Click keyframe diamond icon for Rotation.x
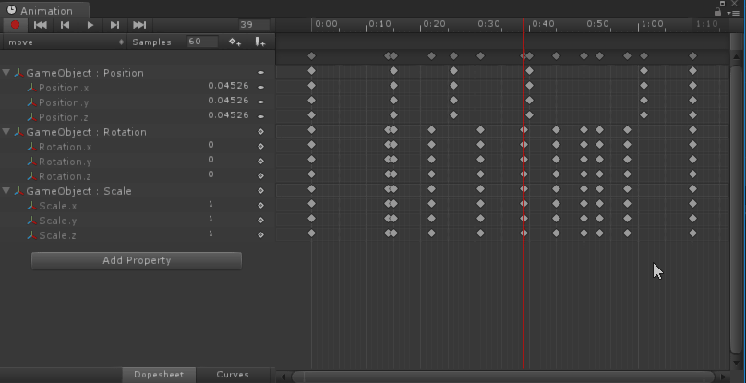The image size is (746, 383). coord(260,147)
